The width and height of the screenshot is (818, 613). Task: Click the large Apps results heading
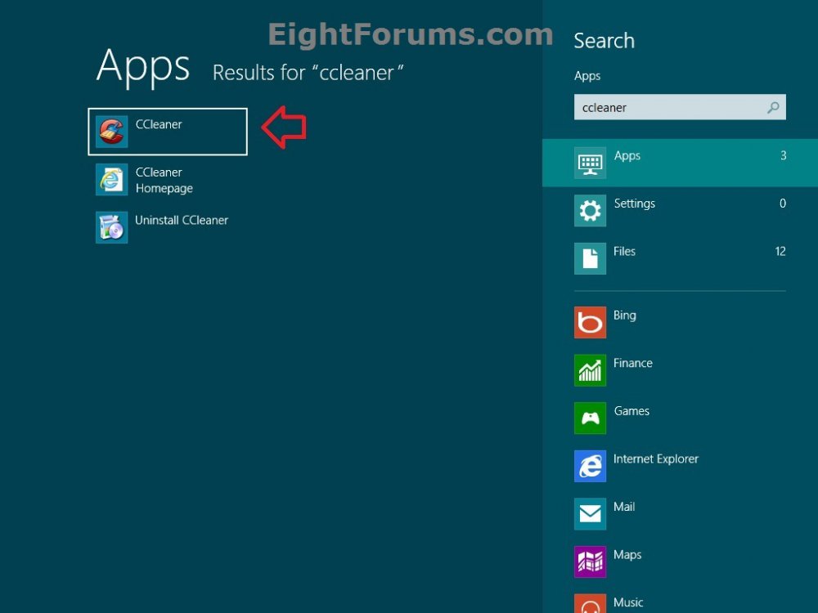[x=143, y=67]
